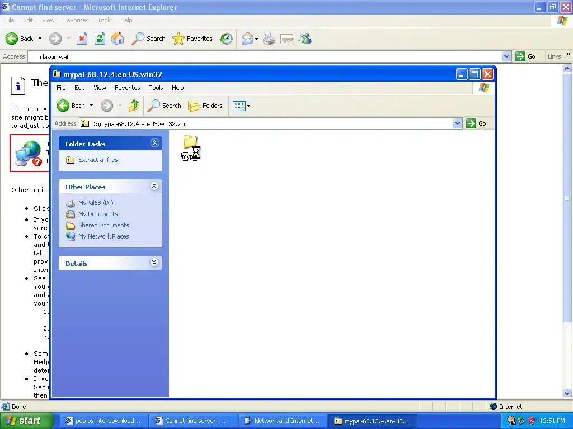This screenshot has height=429, width=573.
Task: Click the Edit page icon in Internet Explorer
Action: (x=287, y=39)
